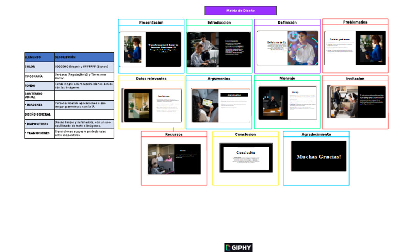393x252 pixels.
Task: Open the Introduccion slide thumbnail
Action: click(x=219, y=50)
